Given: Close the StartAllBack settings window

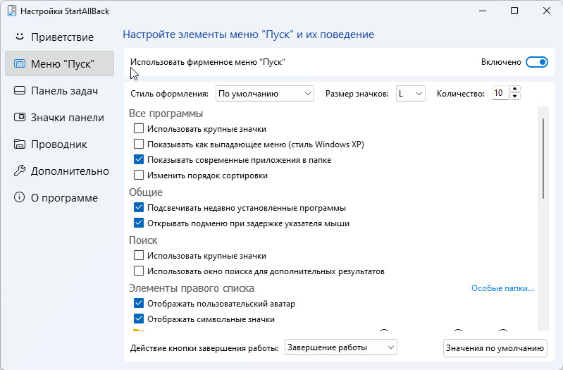Looking at the screenshot, I should [x=547, y=11].
